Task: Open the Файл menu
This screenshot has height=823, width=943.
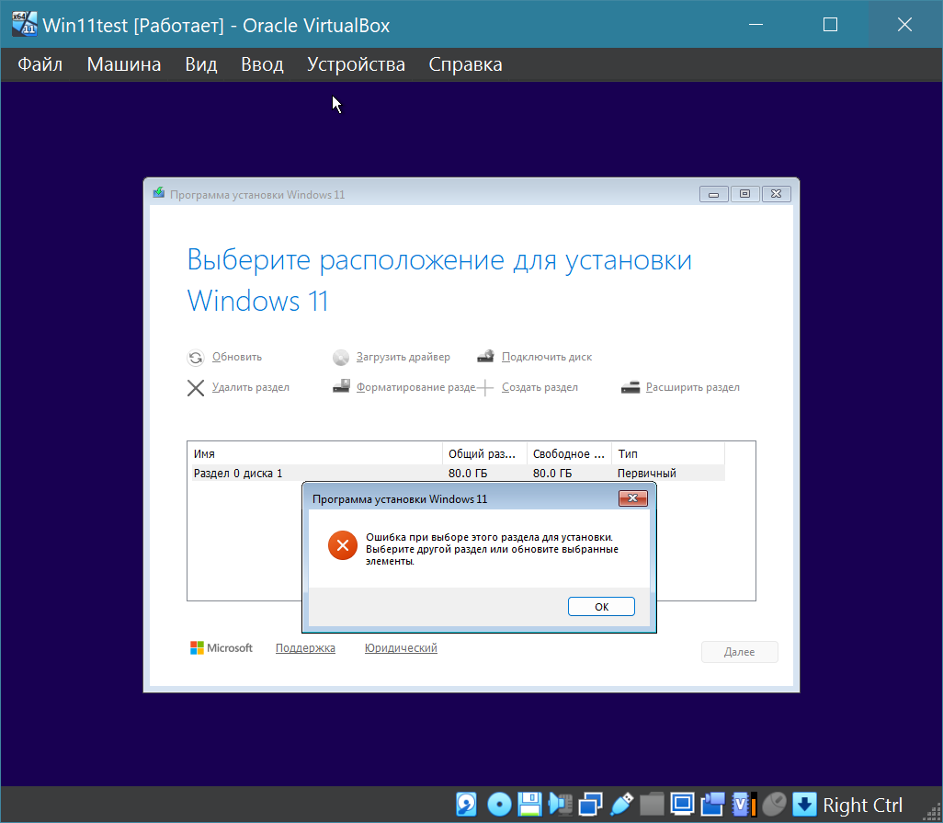Action: pos(40,64)
